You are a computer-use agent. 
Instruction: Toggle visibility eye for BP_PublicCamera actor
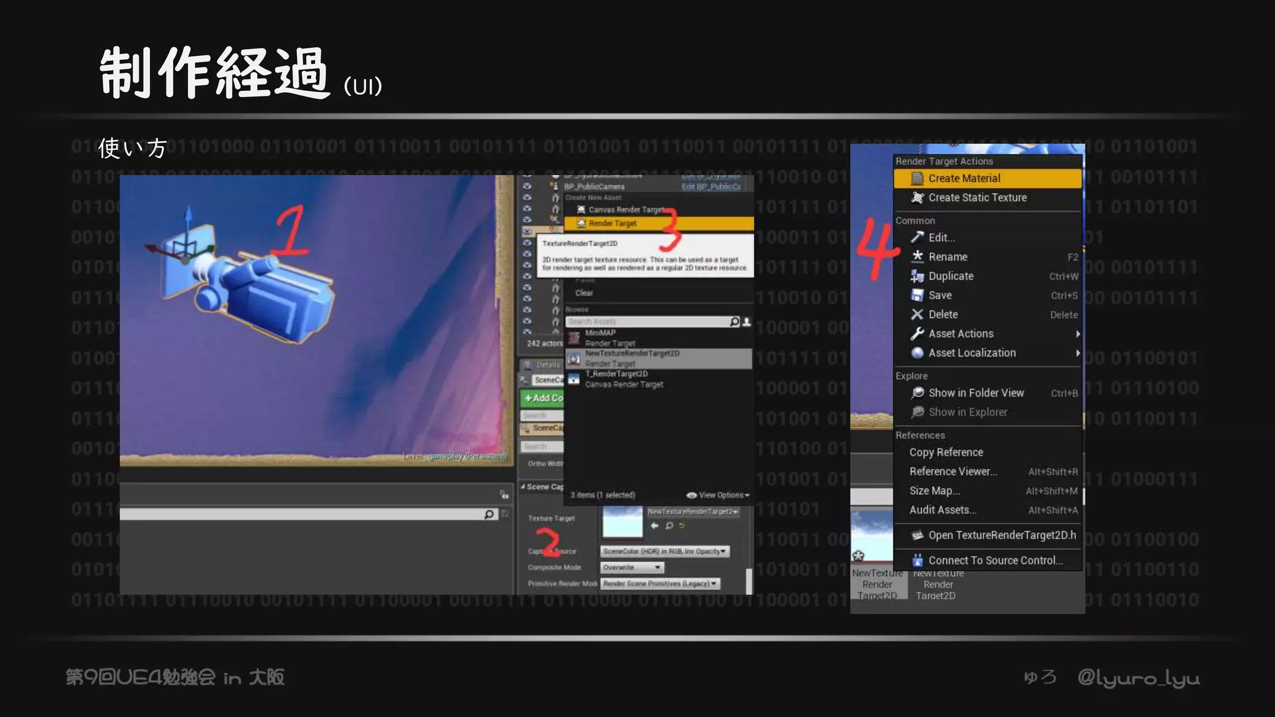(527, 187)
